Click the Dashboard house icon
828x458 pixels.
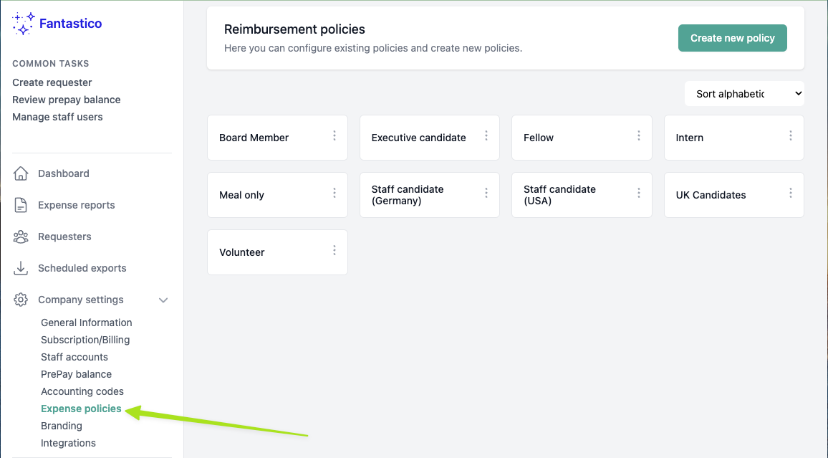pyautogui.click(x=21, y=173)
